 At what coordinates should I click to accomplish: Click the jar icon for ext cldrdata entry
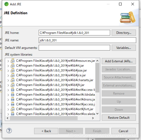(13, 95)
